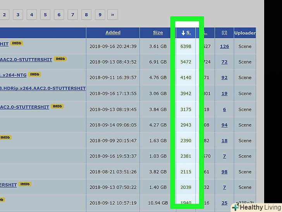This screenshot has width=282, height=212.
Task: Open the 94 comments link
Action: pyautogui.click(x=224, y=125)
